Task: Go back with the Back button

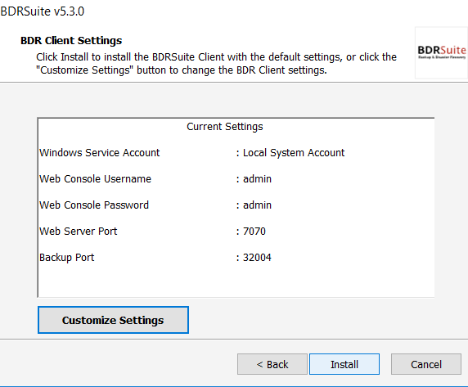Action: pyautogui.click(x=272, y=364)
